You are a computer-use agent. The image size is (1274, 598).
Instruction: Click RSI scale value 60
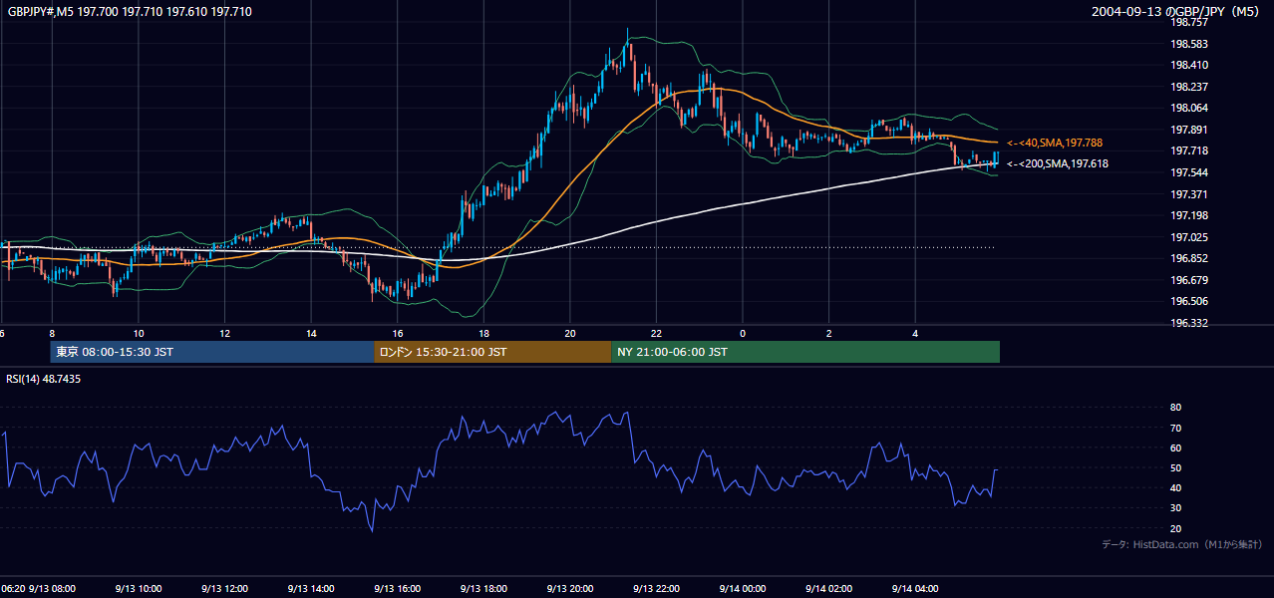[x=1176, y=448]
